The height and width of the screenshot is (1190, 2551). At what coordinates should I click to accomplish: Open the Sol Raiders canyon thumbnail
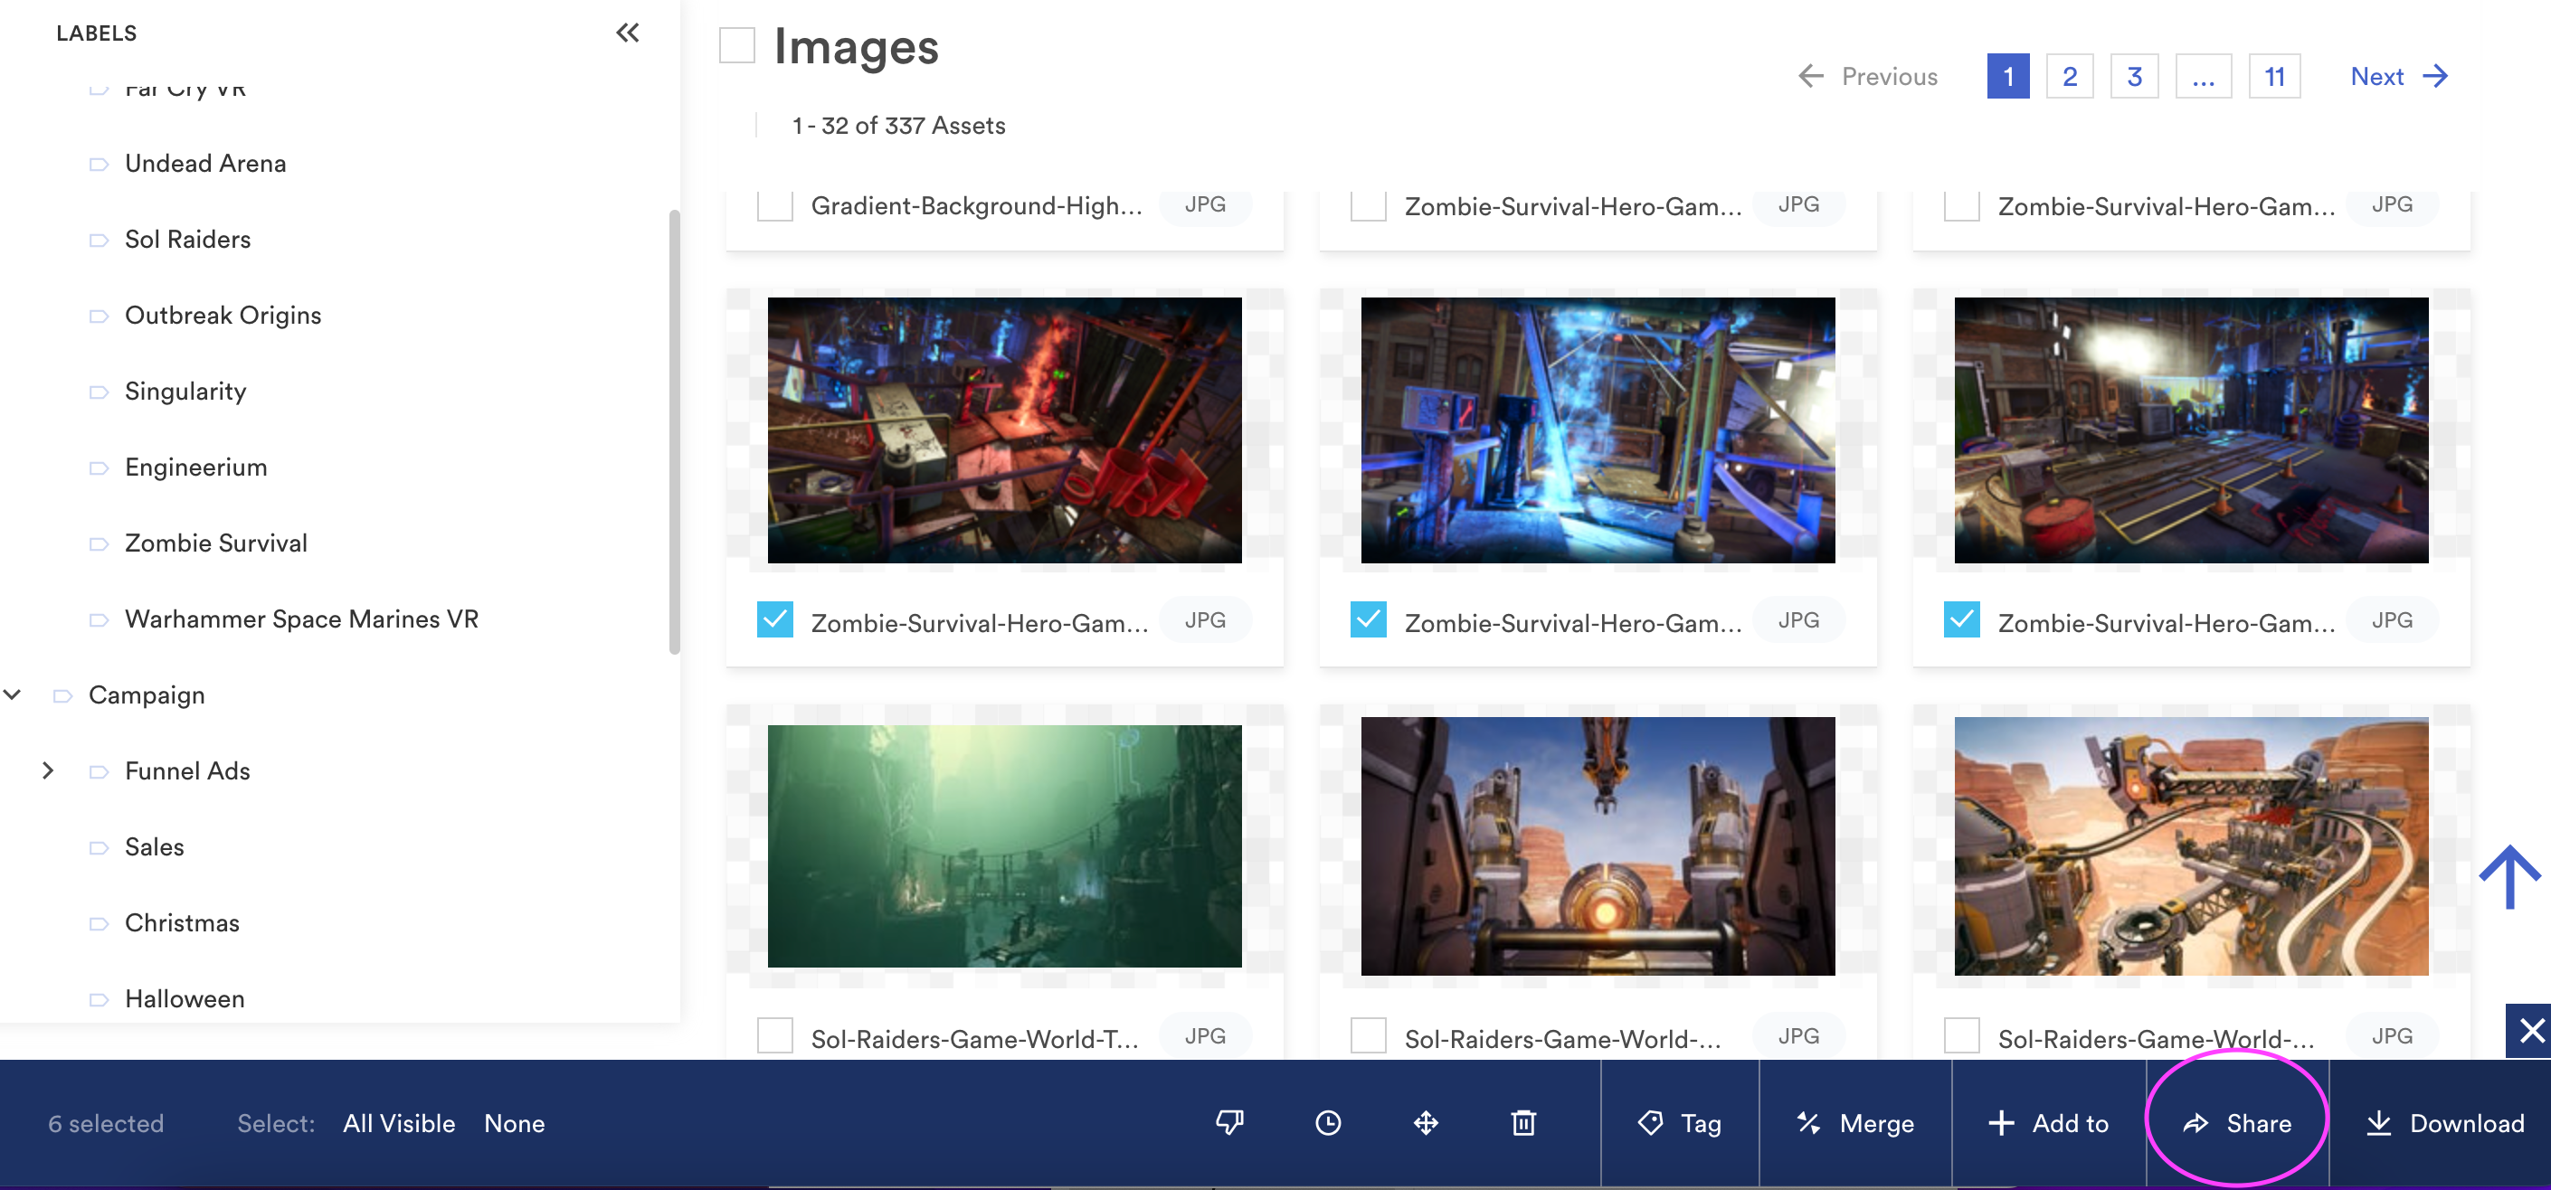2191,846
